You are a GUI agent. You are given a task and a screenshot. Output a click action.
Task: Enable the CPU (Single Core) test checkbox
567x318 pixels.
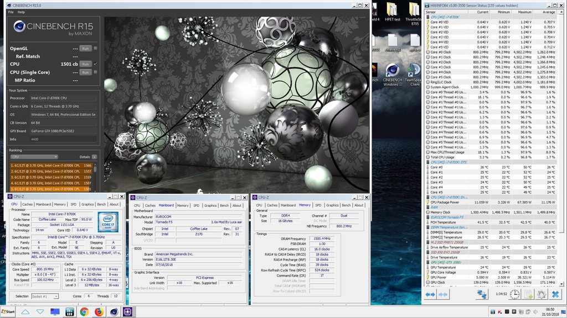[x=95, y=72]
